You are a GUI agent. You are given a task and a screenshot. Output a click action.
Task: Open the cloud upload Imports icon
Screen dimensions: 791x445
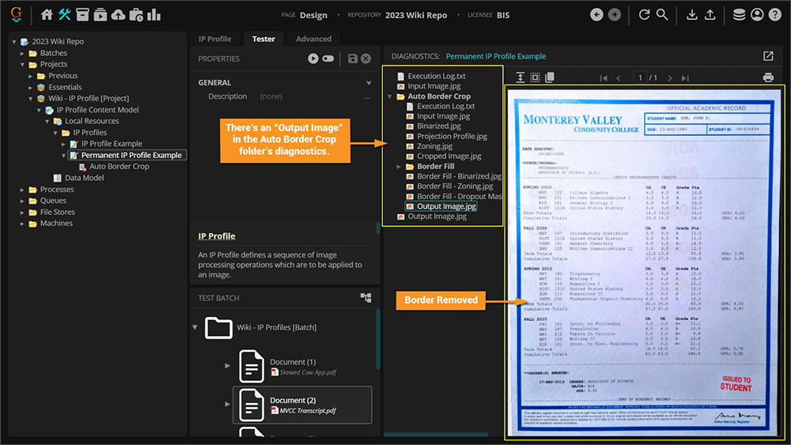(x=118, y=14)
